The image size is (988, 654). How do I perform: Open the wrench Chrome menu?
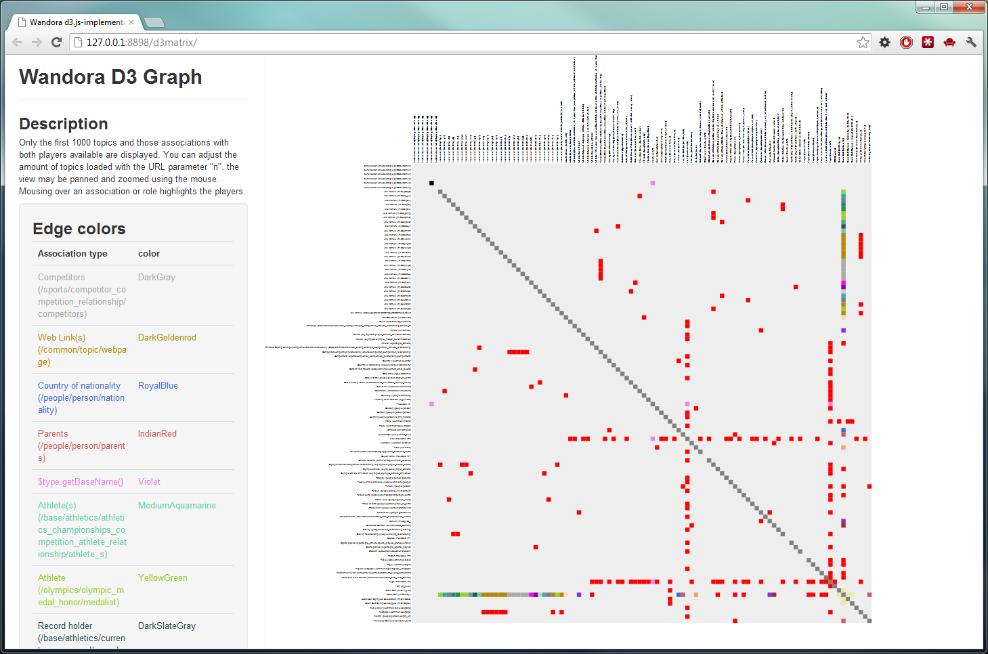click(x=971, y=42)
